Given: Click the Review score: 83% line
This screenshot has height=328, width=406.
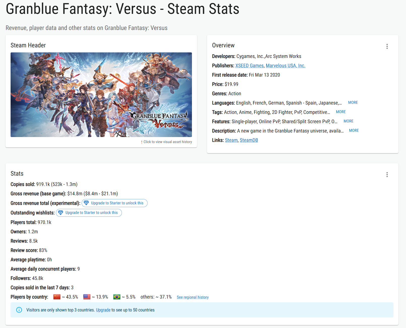Looking at the screenshot, I should 29,250.
